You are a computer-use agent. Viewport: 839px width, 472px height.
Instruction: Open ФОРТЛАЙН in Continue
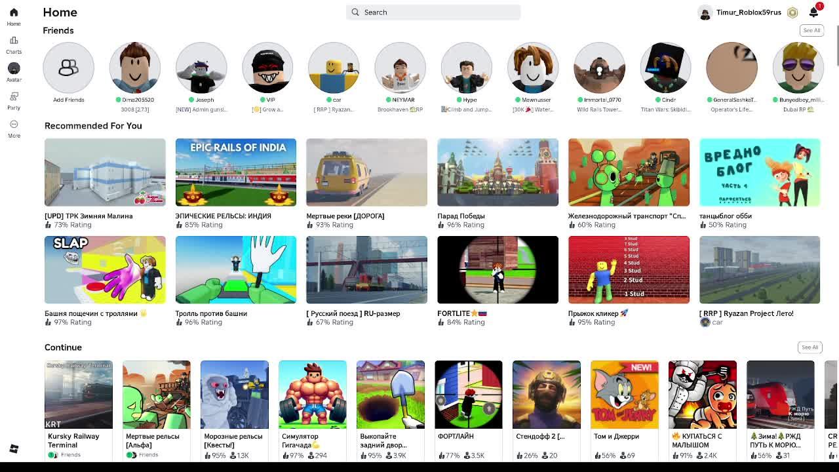tap(469, 395)
